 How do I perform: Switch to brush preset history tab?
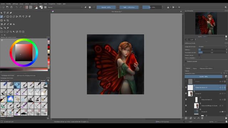click(x=26, y=75)
